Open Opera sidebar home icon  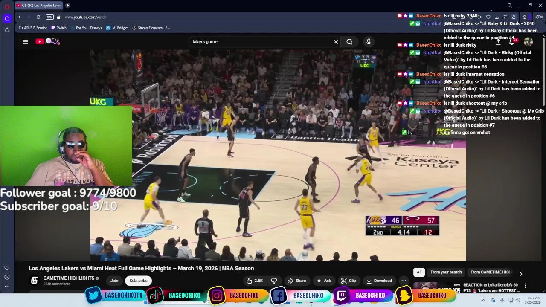point(7,18)
